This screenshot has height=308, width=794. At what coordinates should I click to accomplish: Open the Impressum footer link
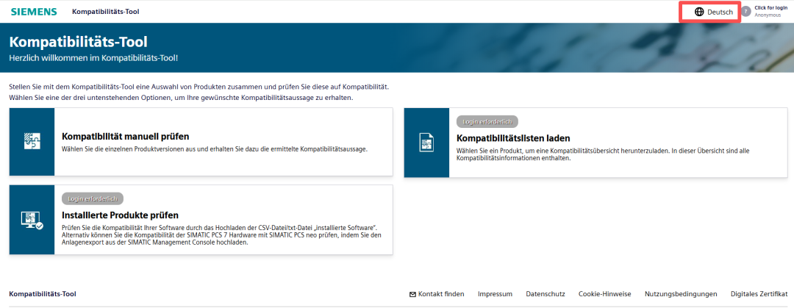[495, 294]
